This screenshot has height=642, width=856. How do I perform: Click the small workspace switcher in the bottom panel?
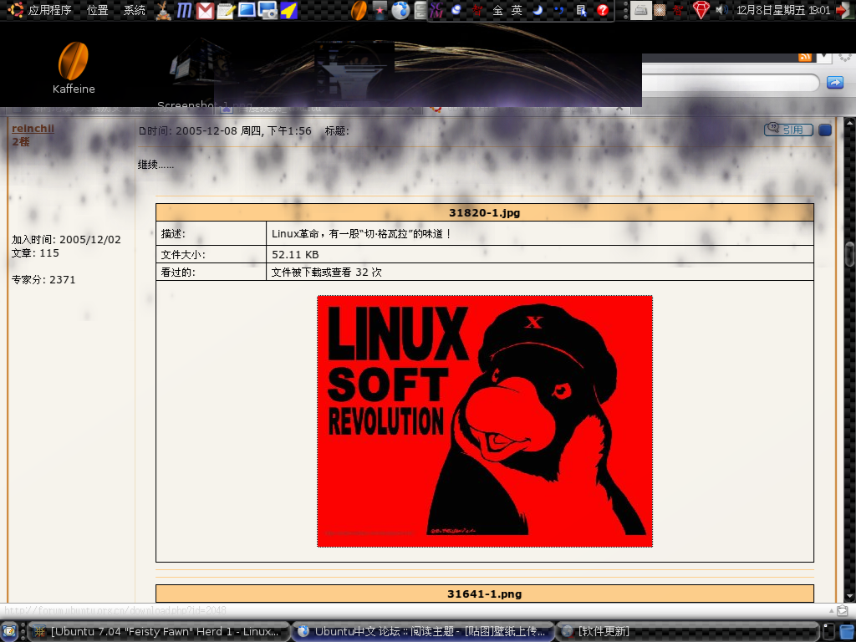828,632
